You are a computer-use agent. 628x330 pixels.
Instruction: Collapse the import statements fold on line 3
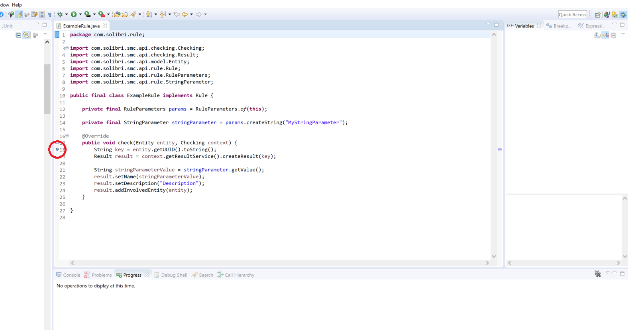(67, 48)
